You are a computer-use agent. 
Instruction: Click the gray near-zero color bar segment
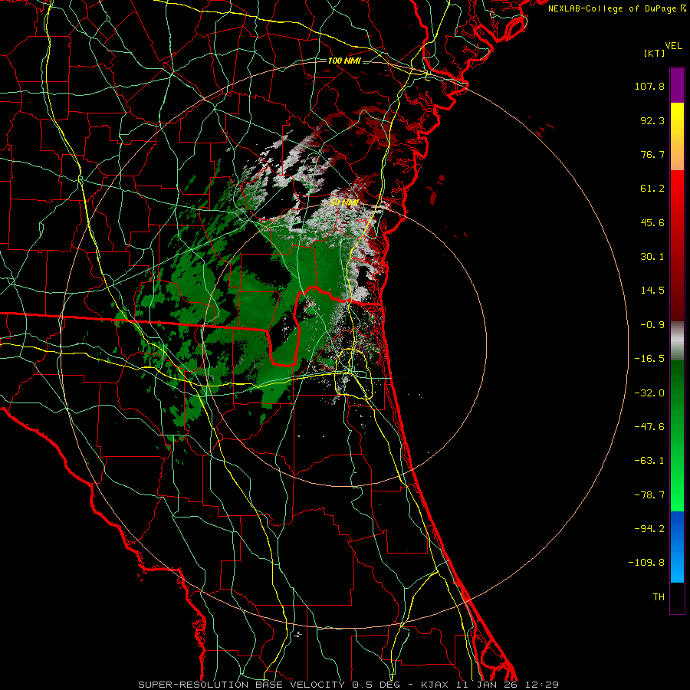(677, 340)
